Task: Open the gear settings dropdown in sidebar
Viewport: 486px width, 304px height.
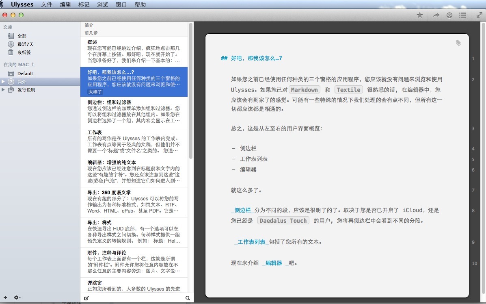Action: (17, 297)
